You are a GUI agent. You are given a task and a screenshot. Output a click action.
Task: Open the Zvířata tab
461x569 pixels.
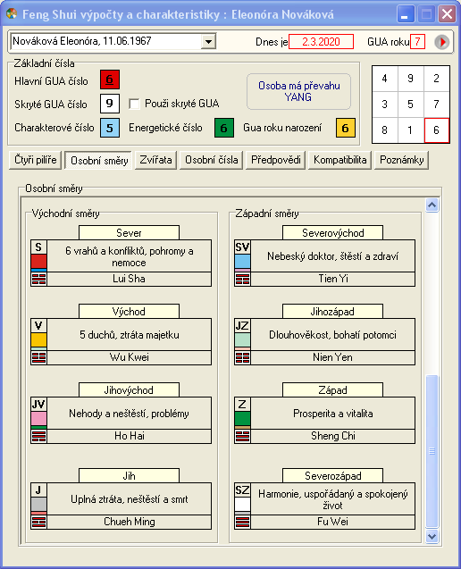pyautogui.click(x=156, y=160)
